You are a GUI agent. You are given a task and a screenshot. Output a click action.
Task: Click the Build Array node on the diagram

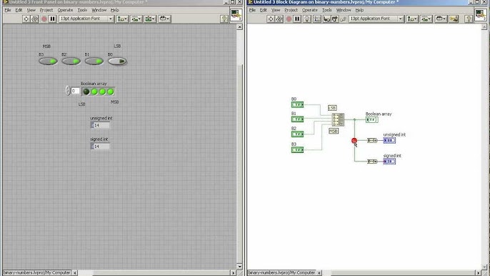coord(338,119)
